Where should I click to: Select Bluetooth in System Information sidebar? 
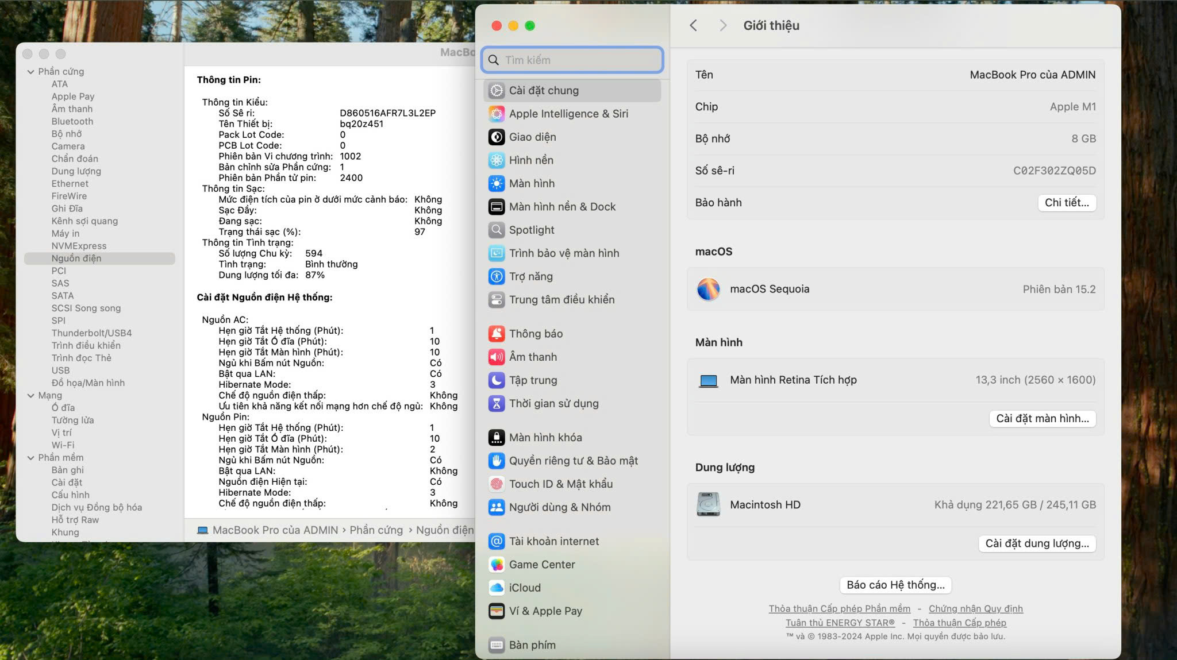tap(72, 121)
